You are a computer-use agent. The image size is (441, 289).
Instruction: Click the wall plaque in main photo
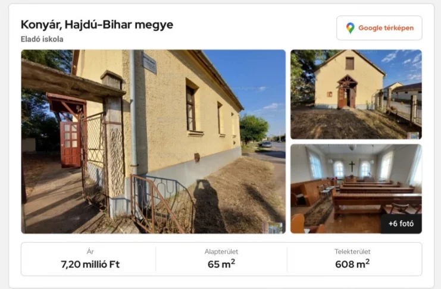coord(149,63)
